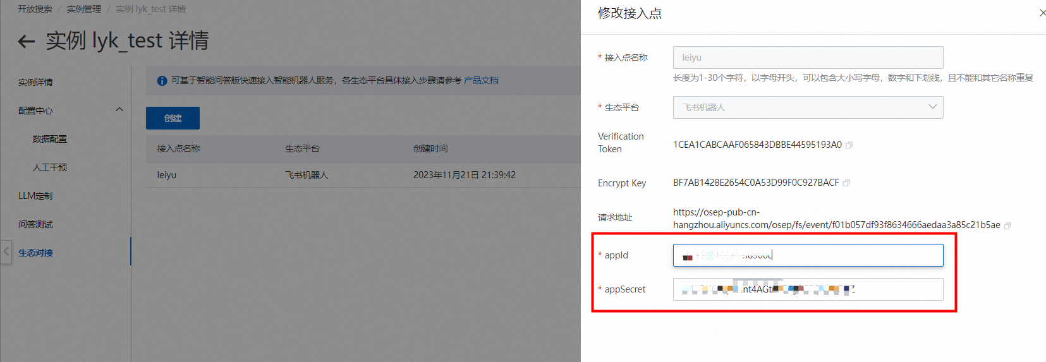Go back using the left arrow icon
The width and height of the screenshot is (1046, 362).
coord(26,42)
